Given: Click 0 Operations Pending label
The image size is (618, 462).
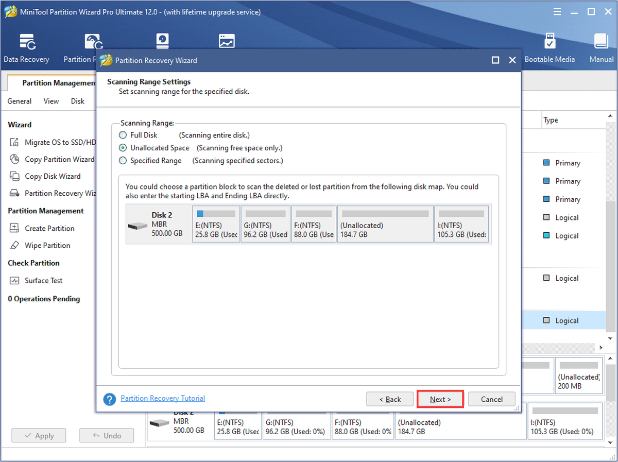Looking at the screenshot, I should tap(44, 299).
